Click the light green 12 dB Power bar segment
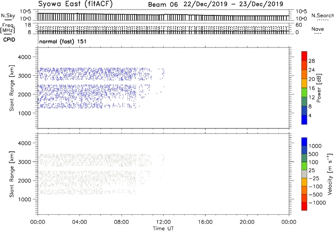Viewport: 334px width, 231px height. click(x=304, y=92)
